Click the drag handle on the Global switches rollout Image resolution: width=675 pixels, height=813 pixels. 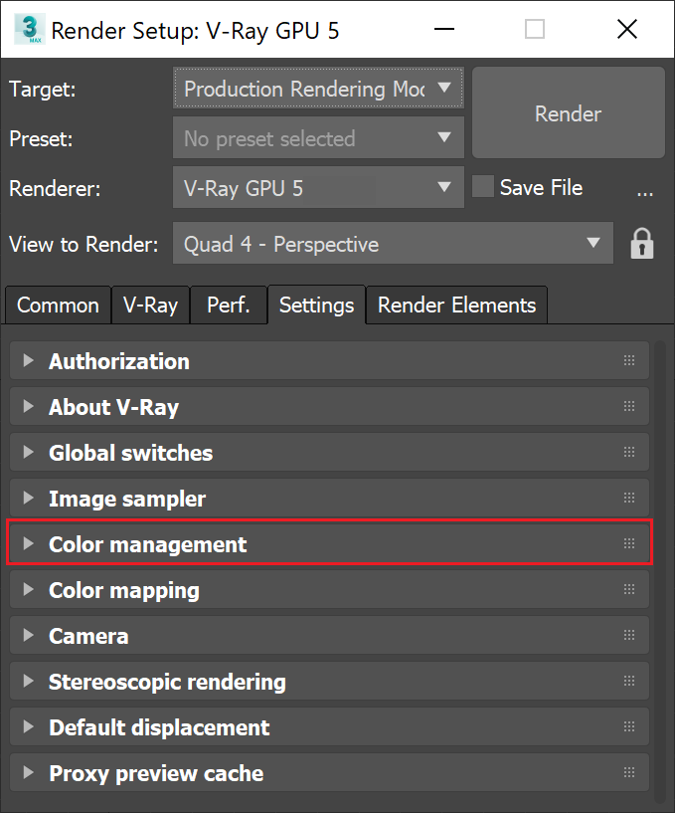[628, 452]
